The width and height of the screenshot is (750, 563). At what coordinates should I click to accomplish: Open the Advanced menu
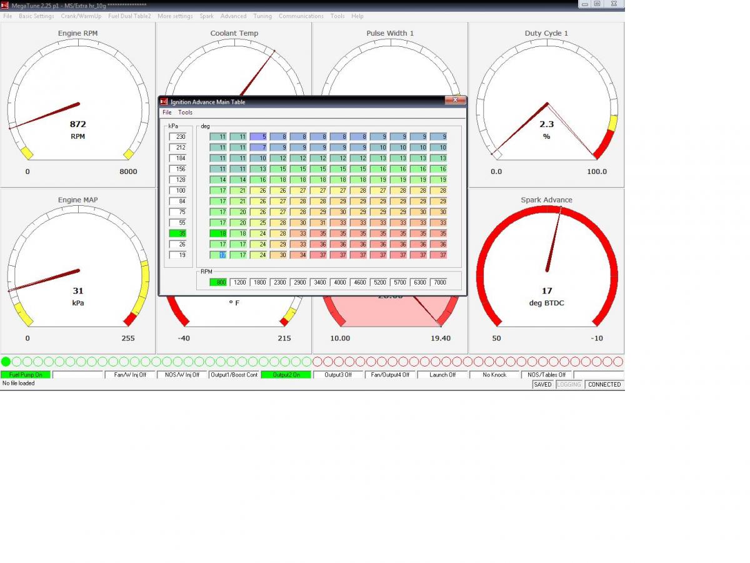pyautogui.click(x=233, y=16)
